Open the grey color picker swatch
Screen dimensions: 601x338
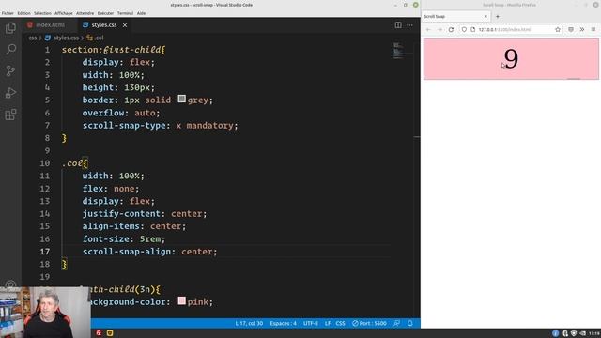click(181, 100)
